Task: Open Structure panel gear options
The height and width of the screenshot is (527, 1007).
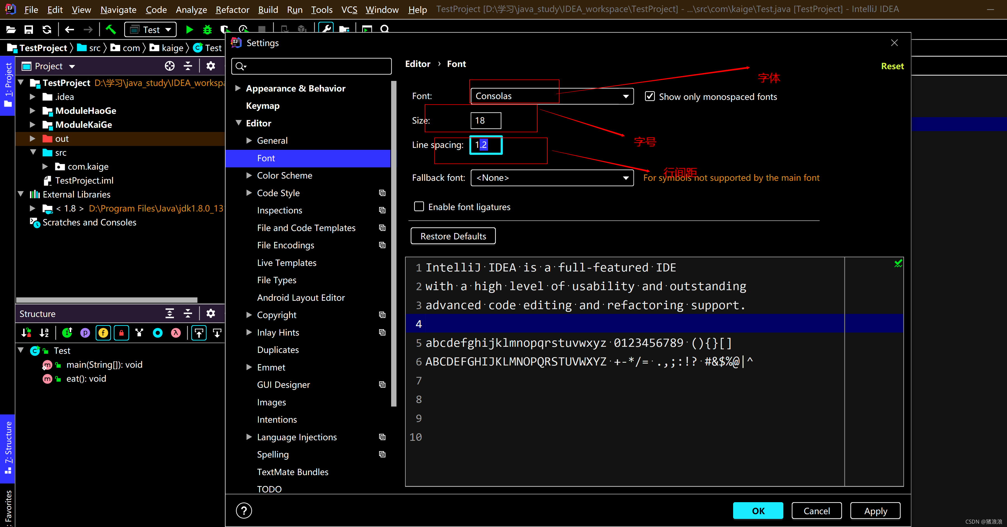Action: [x=211, y=314]
